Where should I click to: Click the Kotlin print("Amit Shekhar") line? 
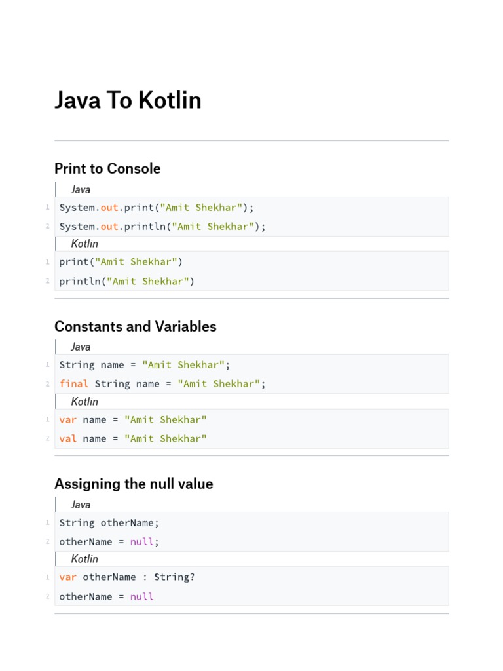[121, 262]
